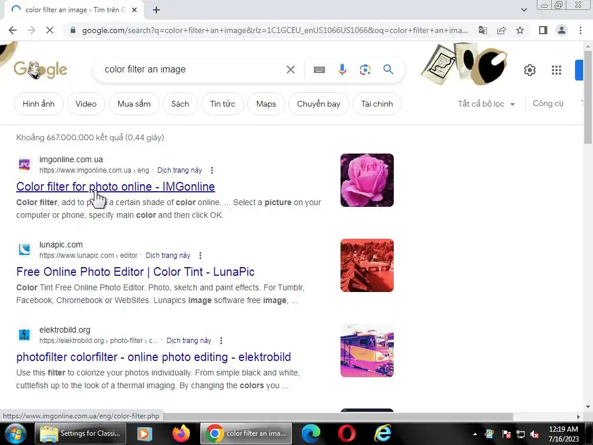Open the Google apps grid

coord(557,70)
